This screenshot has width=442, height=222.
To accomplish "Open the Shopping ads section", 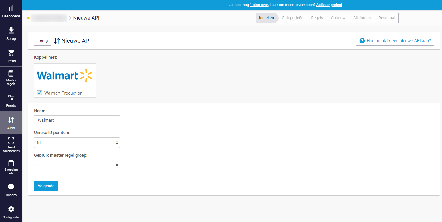I will (11, 167).
